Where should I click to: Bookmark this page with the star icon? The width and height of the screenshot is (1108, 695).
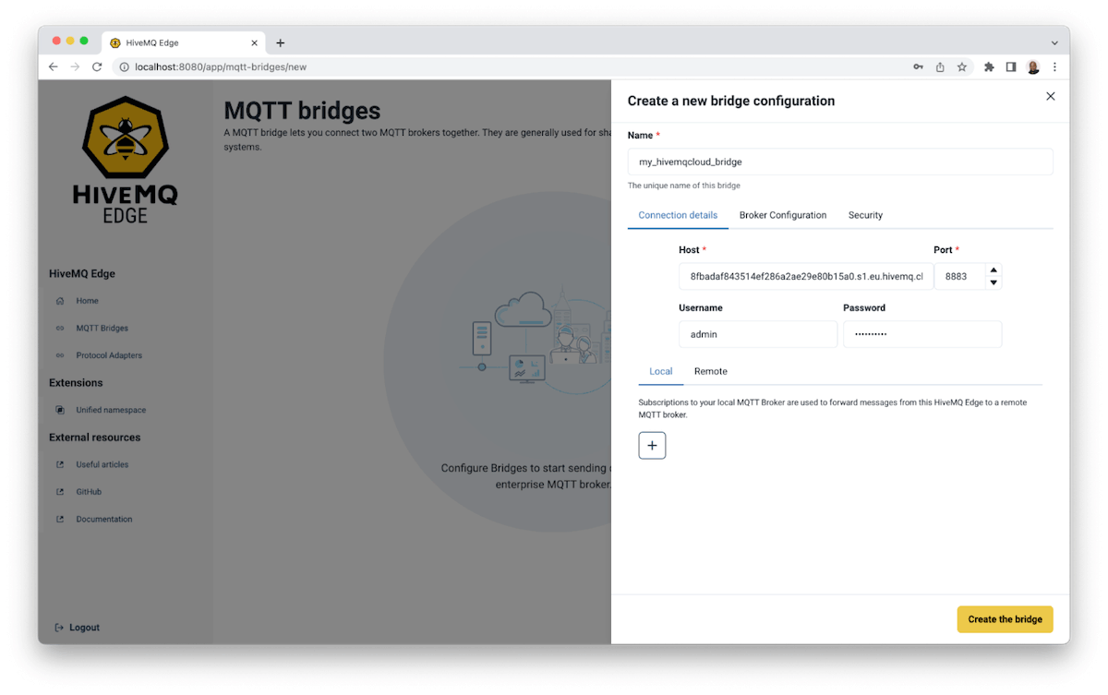click(962, 66)
